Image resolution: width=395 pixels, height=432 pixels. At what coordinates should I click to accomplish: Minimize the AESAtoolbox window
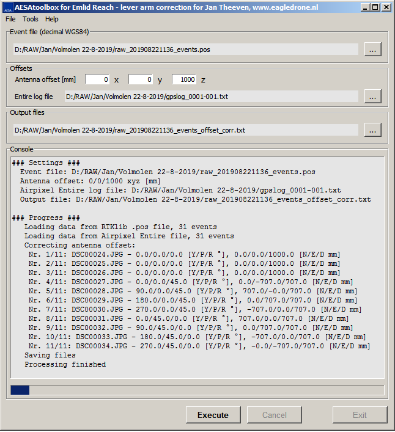point(365,7)
